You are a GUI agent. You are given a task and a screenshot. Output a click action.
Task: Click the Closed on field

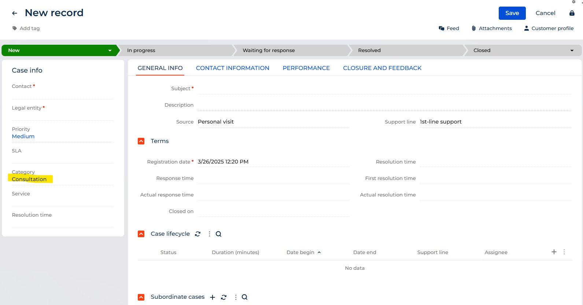pyautogui.click(x=273, y=211)
